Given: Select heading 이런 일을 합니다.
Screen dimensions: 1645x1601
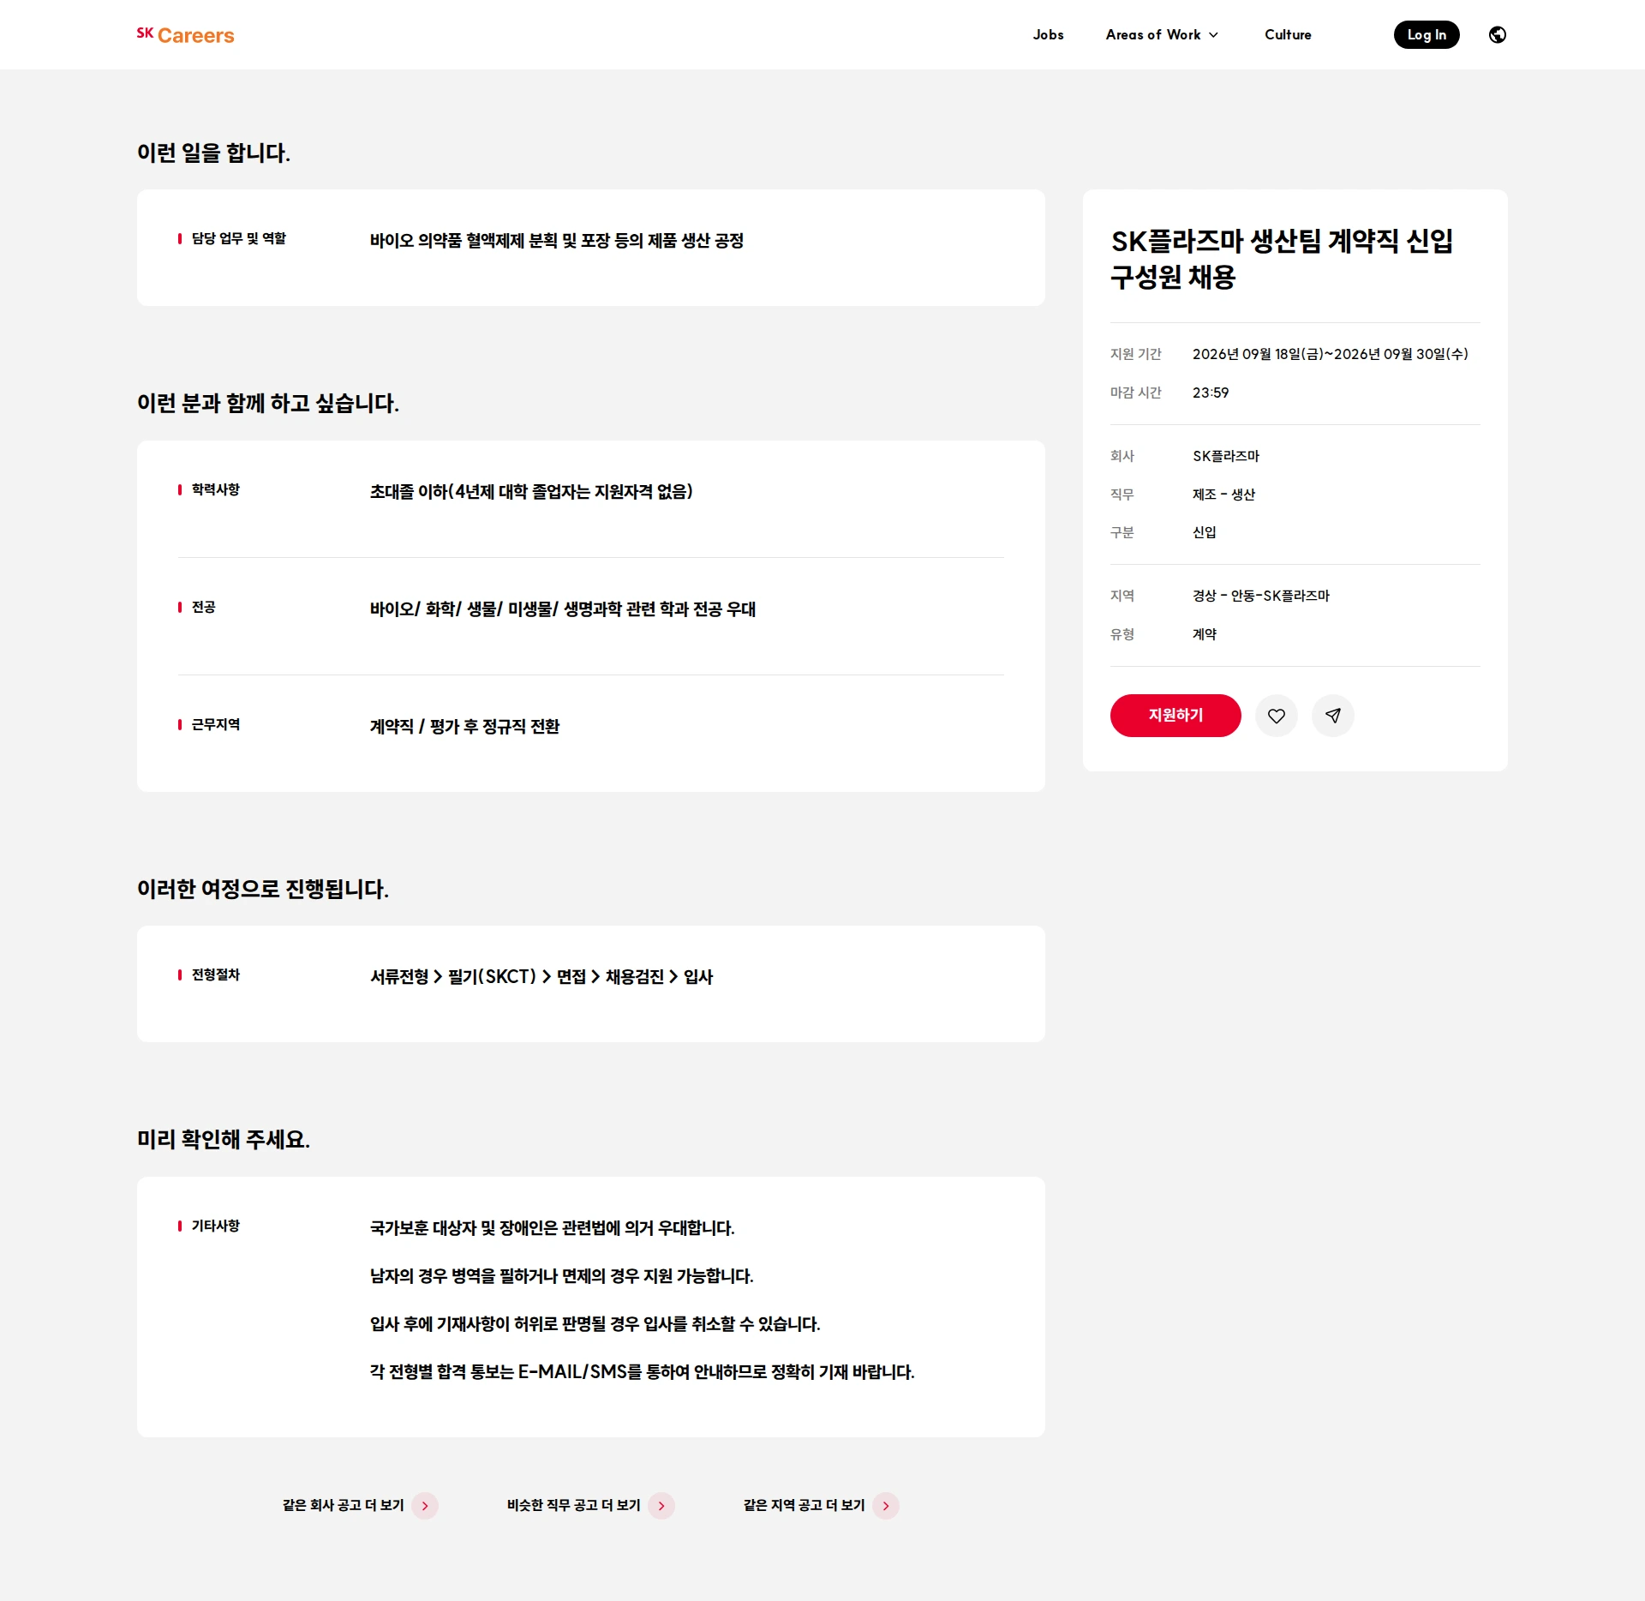Looking at the screenshot, I should coord(214,153).
